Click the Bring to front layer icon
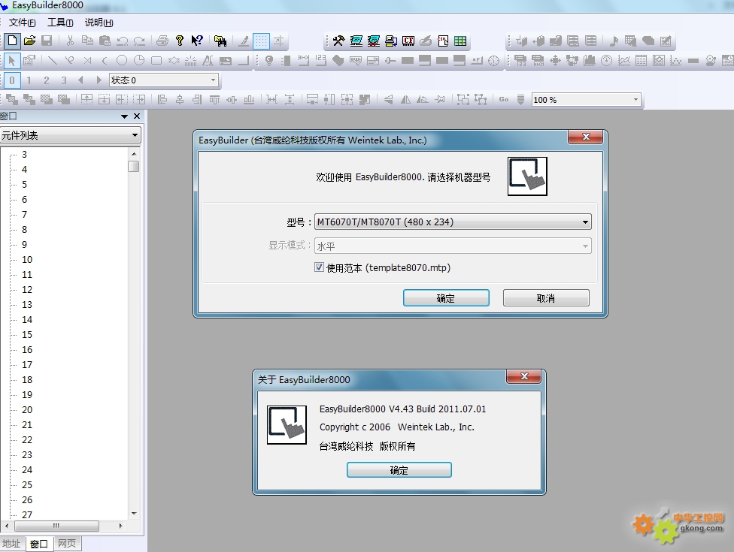 (x=12, y=100)
